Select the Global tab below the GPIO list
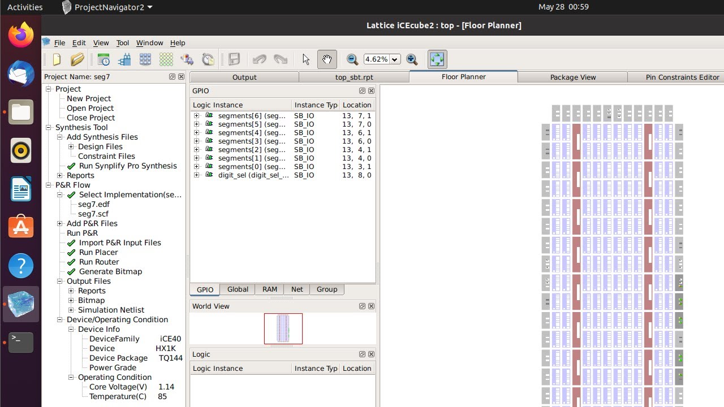Screen dimensions: 724x407 [238, 289]
